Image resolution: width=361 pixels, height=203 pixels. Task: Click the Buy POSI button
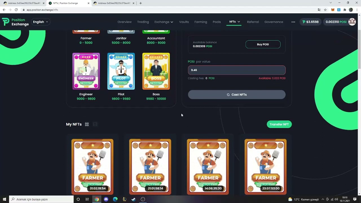click(x=263, y=44)
